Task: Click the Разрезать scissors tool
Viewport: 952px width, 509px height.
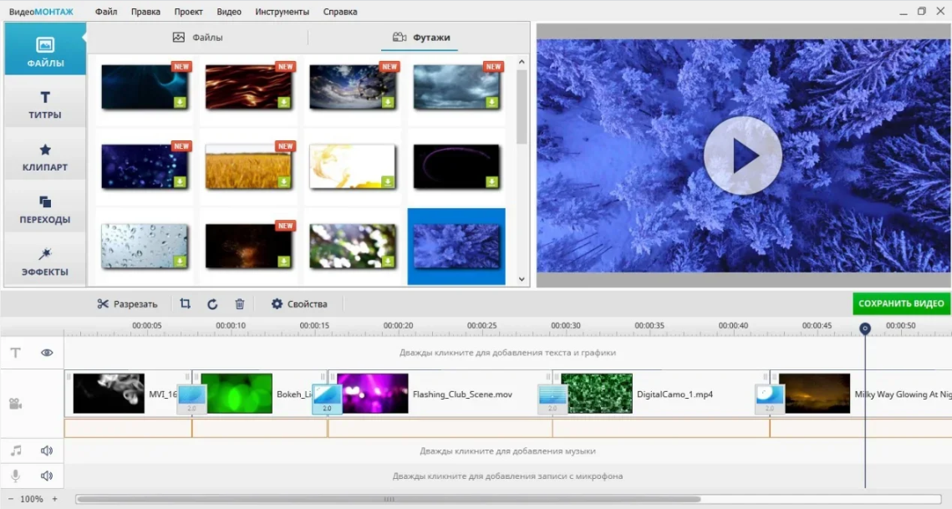Action: [x=126, y=304]
